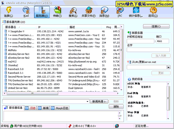Focus the IP or domain address input field
Screen dimensions: 174x129
tap(141, 41)
